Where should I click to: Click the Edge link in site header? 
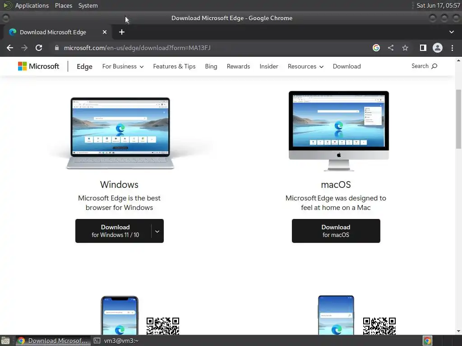pyautogui.click(x=84, y=67)
